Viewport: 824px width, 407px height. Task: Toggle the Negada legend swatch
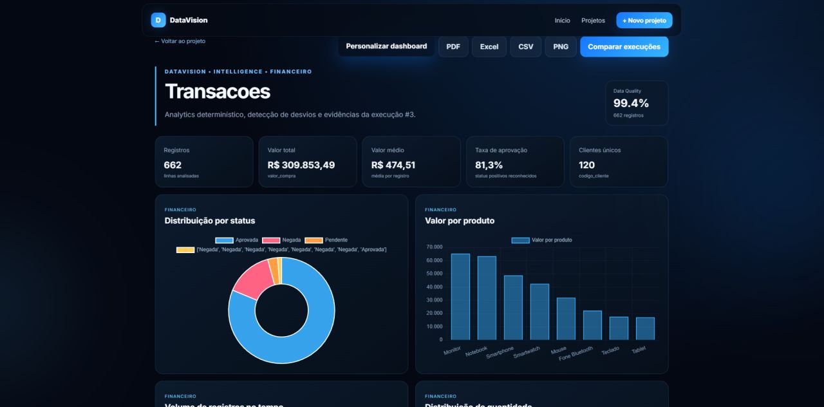[271, 240]
